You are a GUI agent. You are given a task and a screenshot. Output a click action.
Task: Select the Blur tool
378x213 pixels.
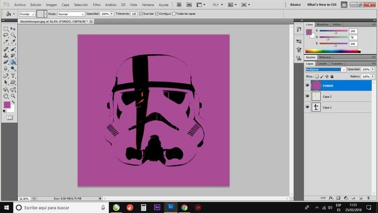tap(6, 68)
